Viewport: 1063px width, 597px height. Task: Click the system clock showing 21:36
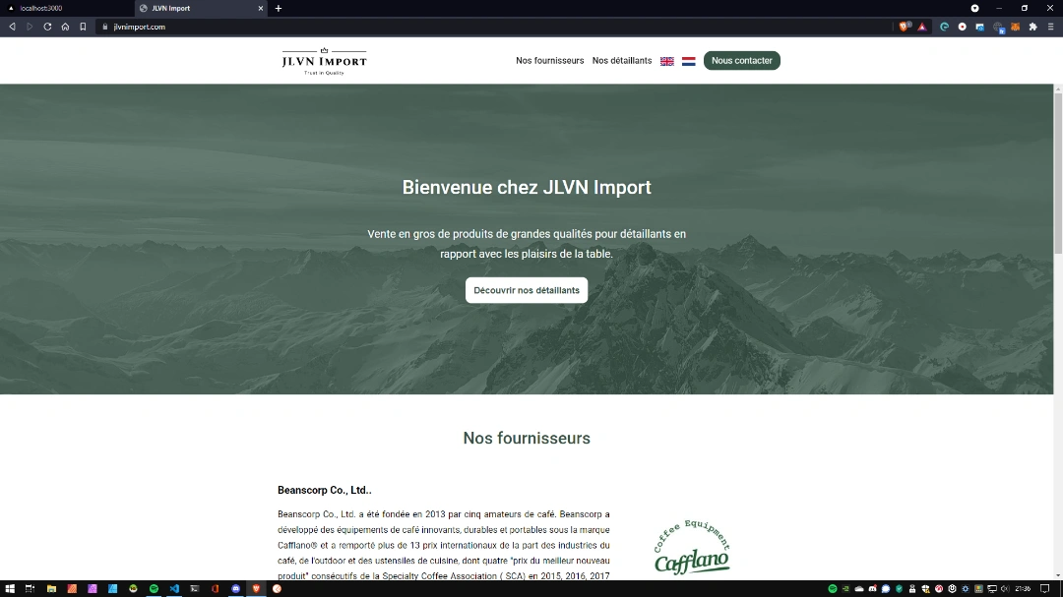pyautogui.click(x=1023, y=589)
